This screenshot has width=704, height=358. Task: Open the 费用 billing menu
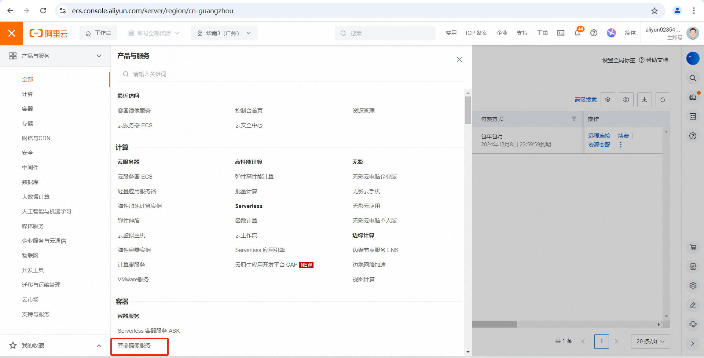coord(451,33)
